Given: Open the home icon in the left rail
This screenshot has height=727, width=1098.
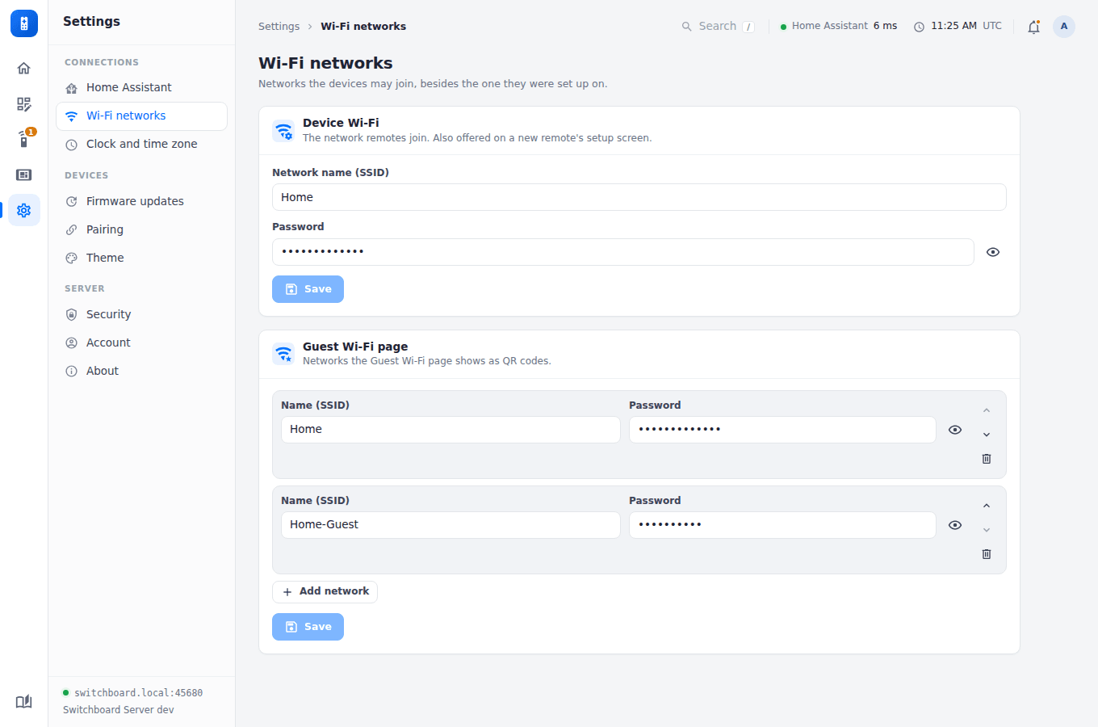Looking at the screenshot, I should [24, 69].
